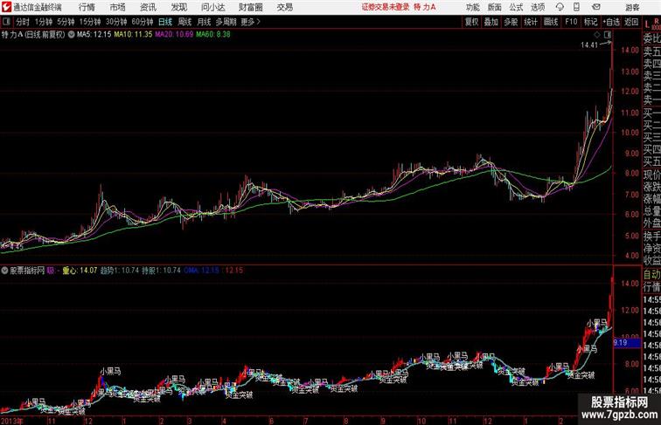Viewport: 661px width, 425px height.
Task: Expand main chart indicator dropdown next to 特力A
Action: pos(71,35)
